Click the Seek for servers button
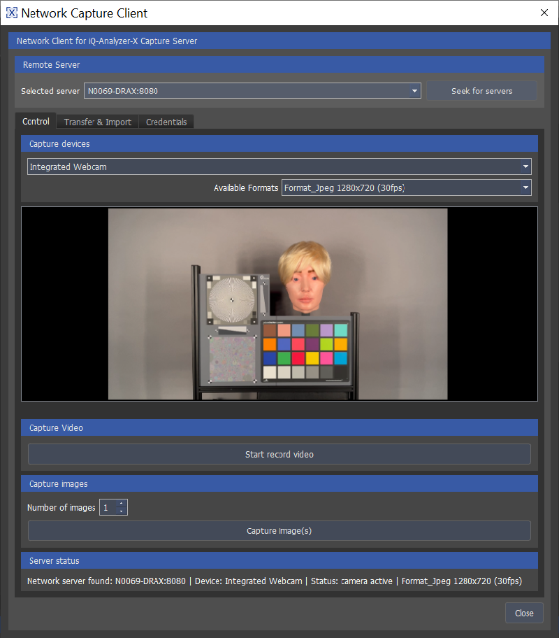Image resolution: width=559 pixels, height=638 pixels. [481, 91]
